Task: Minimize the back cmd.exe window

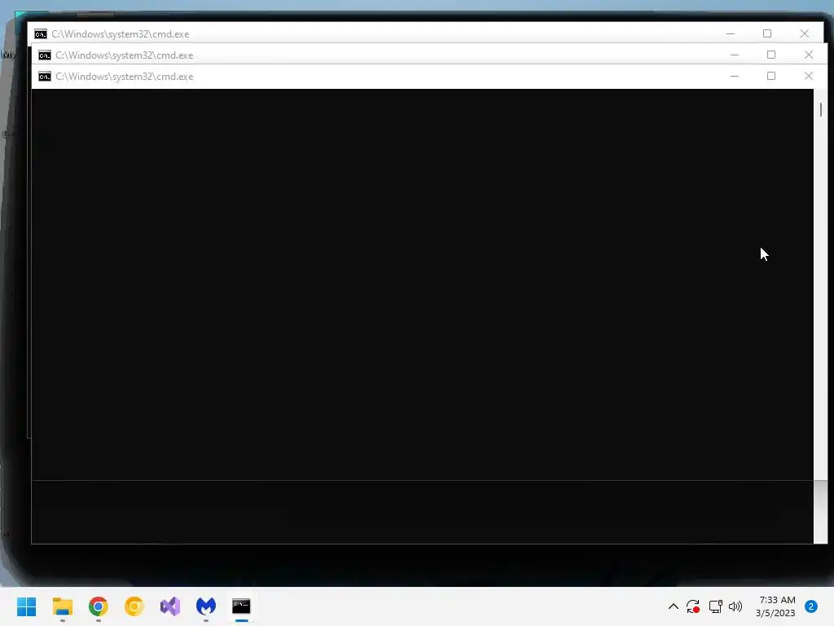Action: coord(731,33)
